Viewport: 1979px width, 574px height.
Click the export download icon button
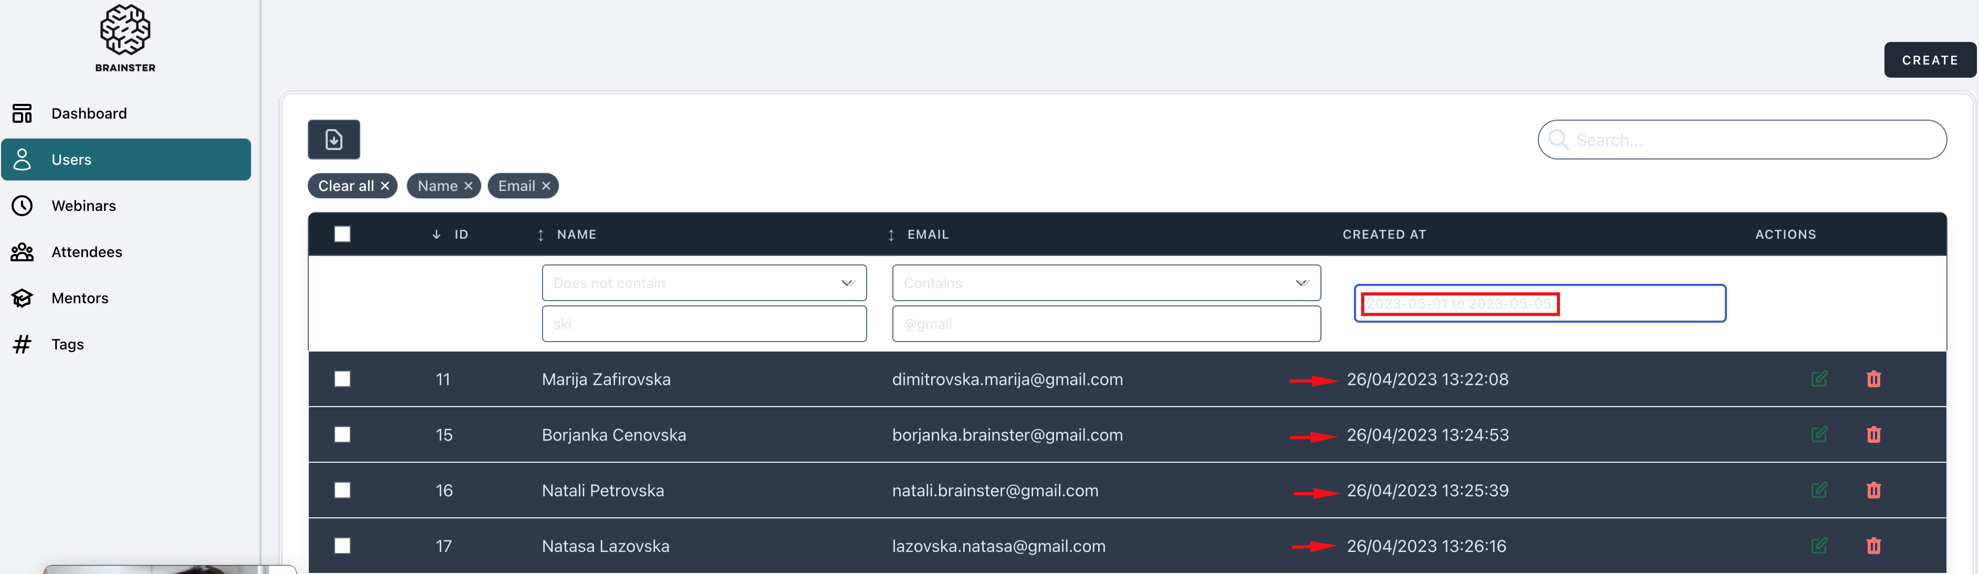[x=334, y=140]
